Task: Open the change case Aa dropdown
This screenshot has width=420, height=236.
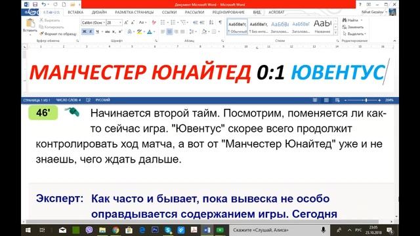Action: click(142, 23)
